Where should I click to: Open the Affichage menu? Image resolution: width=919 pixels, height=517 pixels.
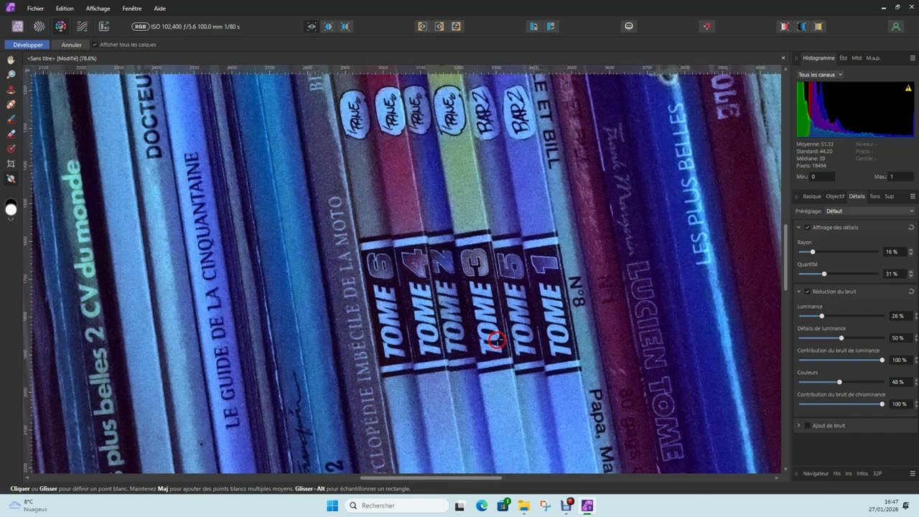(98, 9)
